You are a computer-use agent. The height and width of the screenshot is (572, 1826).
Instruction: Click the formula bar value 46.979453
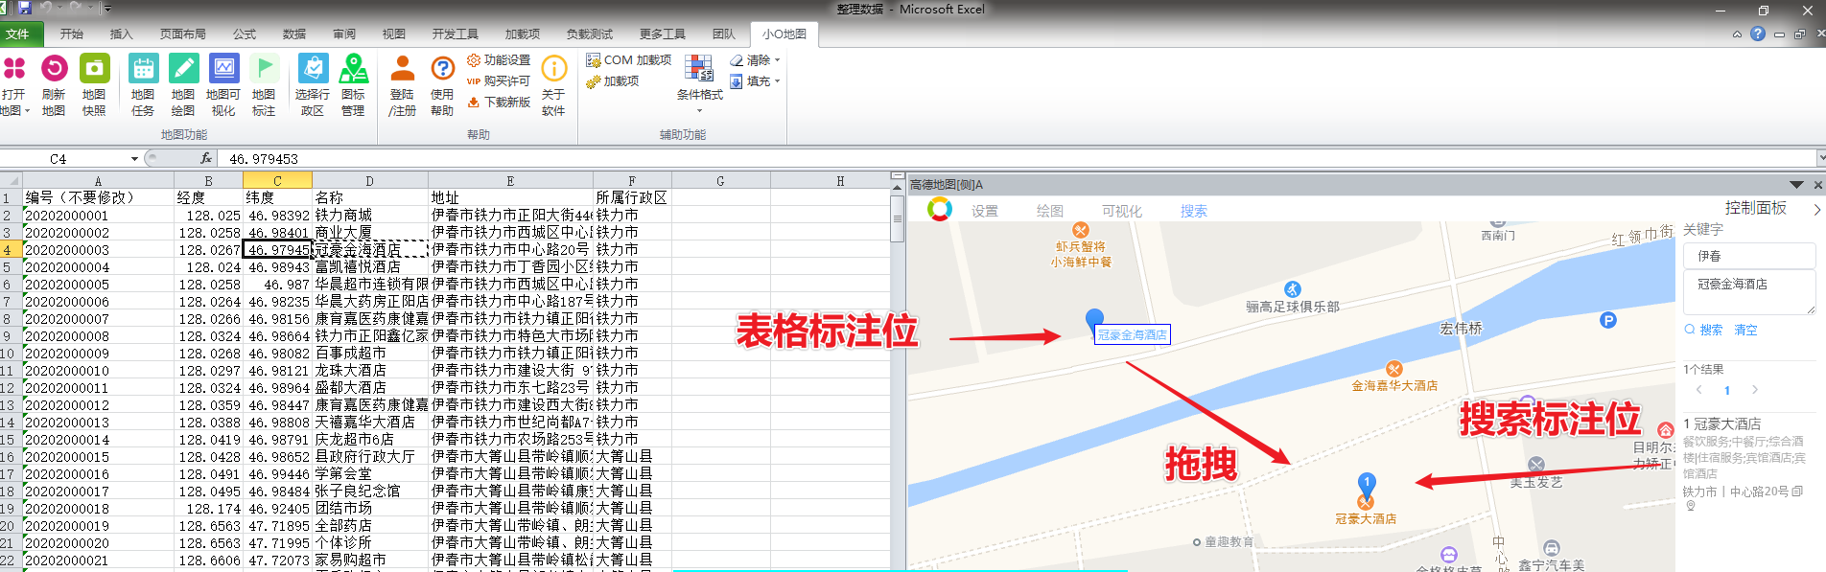click(x=265, y=159)
